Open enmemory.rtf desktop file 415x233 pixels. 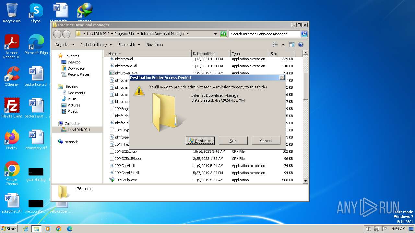36,140
